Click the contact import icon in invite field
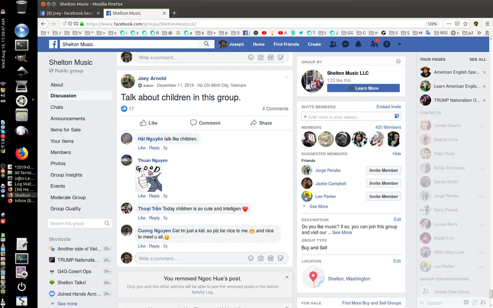493x308 pixels. [x=397, y=116]
